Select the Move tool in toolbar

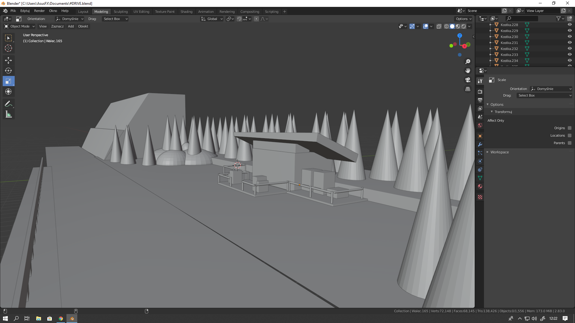pos(8,60)
